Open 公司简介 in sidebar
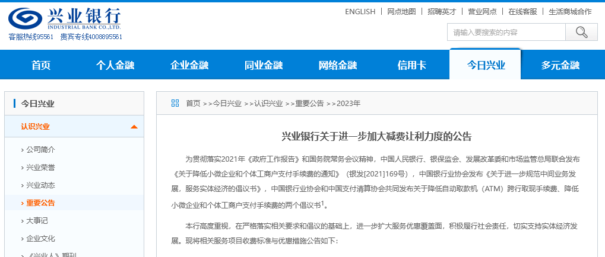 pyautogui.click(x=40, y=150)
